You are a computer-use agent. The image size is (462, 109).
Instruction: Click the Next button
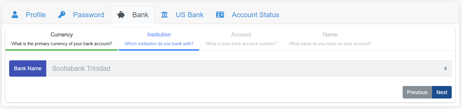(442, 92)
